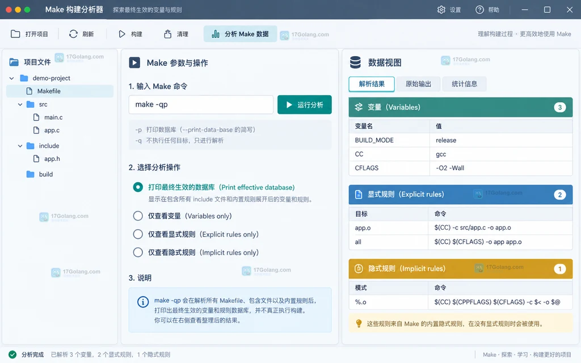Click the 隐式规则 header icon
This screenshot has height=363, width=581.
(x=359, y=269)
